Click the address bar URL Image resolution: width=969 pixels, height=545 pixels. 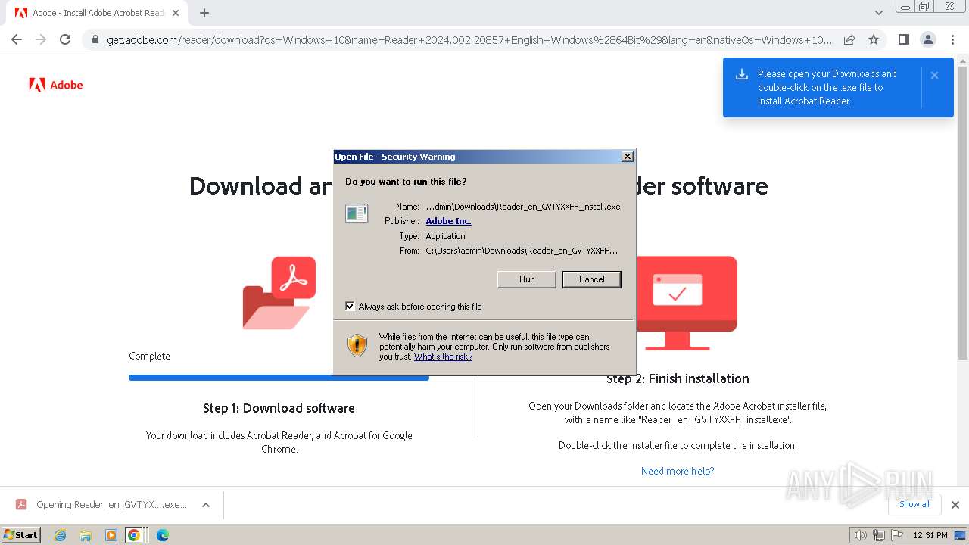[x=469, y=40]
